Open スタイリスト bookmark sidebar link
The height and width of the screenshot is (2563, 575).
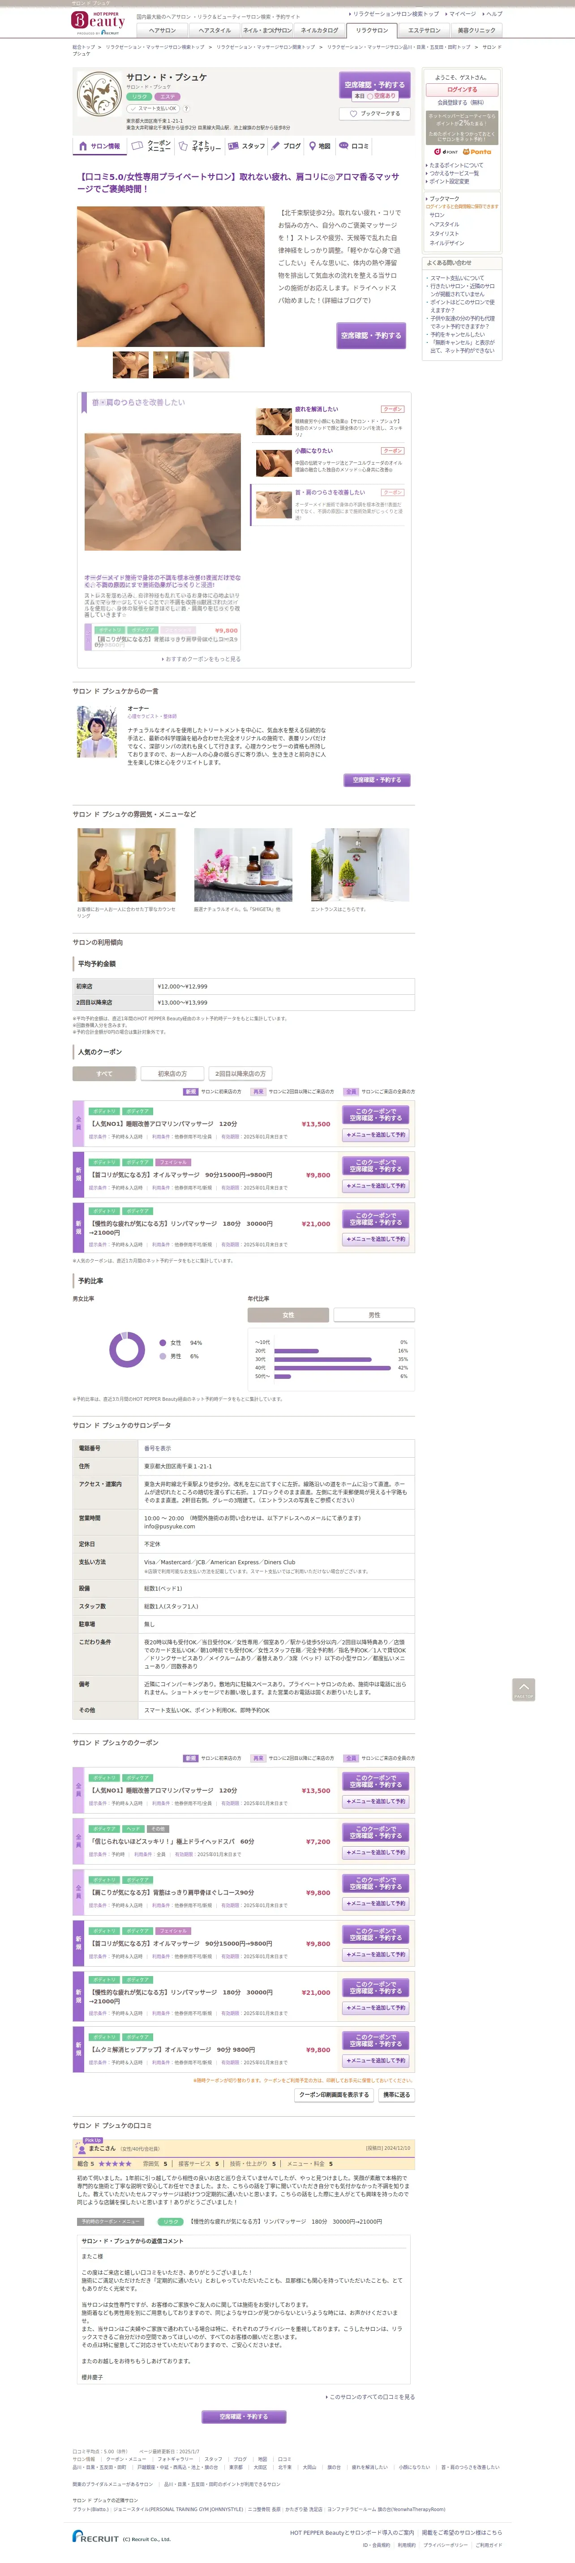tap(445, 234)
